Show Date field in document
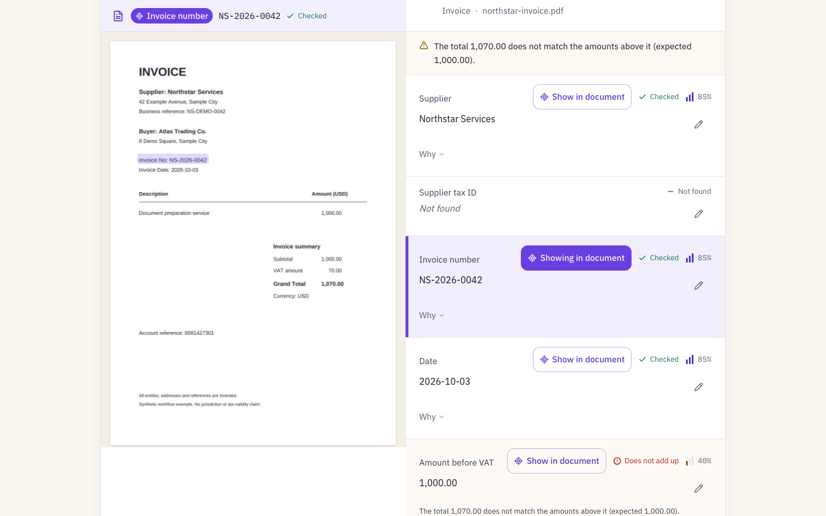The width and height of the screenshot is (826, 516). (x=582, y=359)
